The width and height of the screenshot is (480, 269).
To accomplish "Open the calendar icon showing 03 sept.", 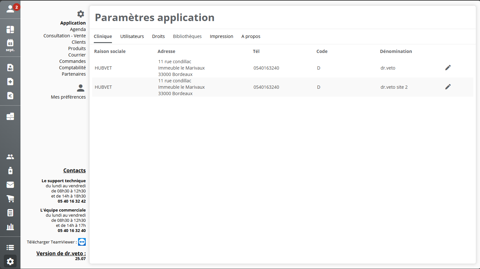I will point(10,45).
